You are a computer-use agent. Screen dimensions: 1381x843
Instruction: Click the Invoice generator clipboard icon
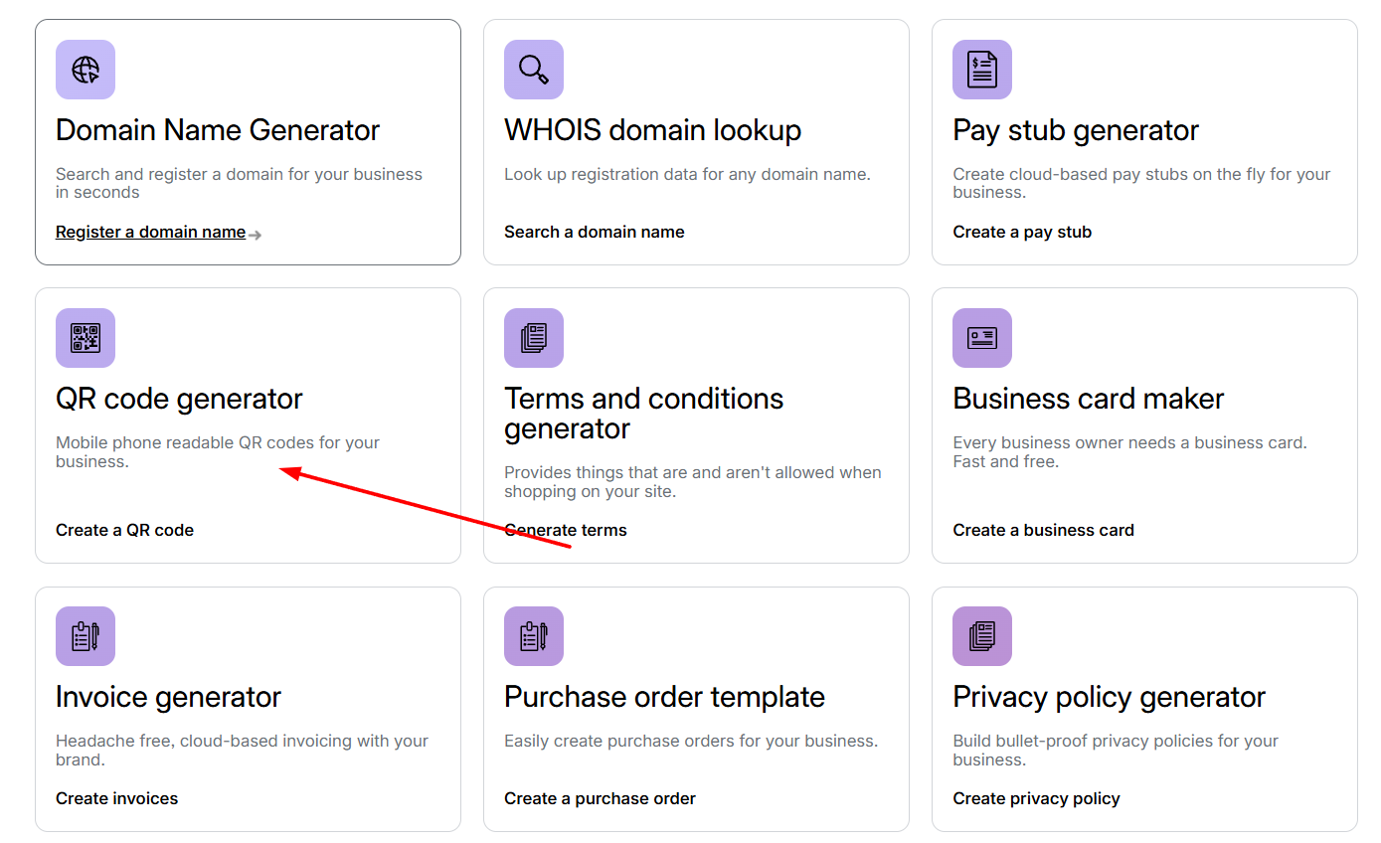tap(86, 636)
